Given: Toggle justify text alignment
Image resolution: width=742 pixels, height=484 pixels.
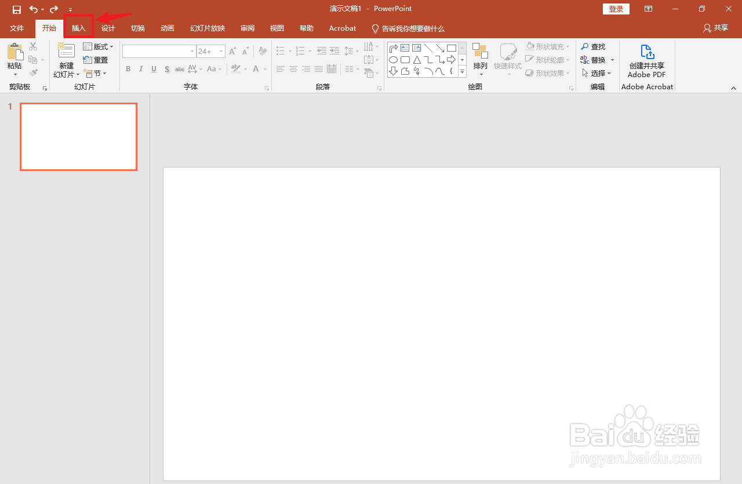Looking at the screenshot, I should (x=319, y=69).
